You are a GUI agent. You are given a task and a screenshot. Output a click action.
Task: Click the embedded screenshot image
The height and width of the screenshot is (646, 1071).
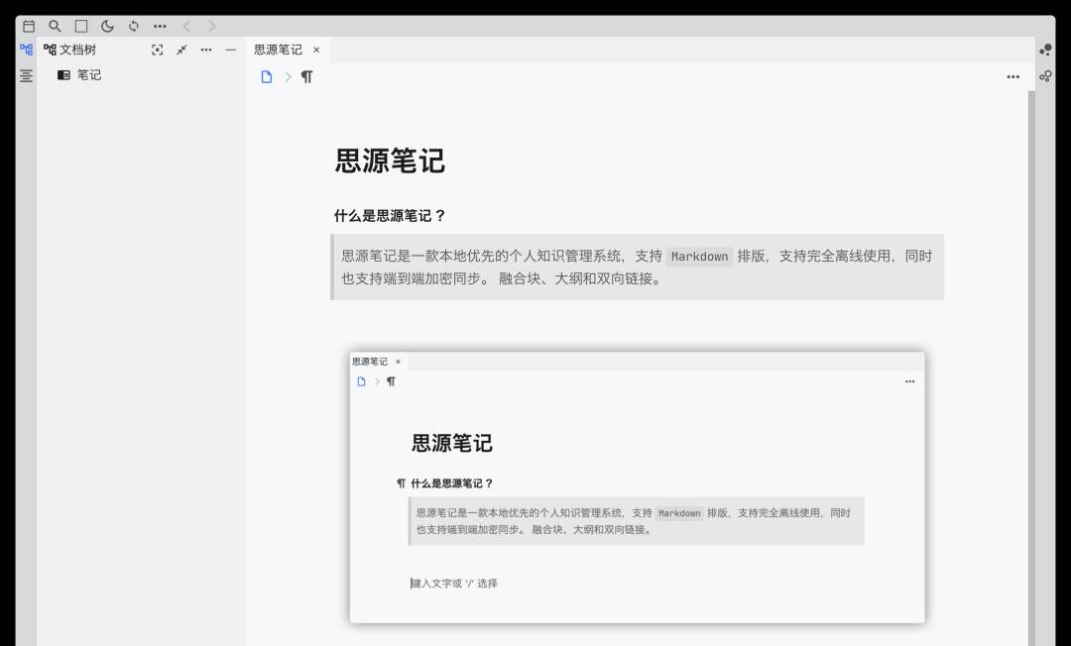(637, 487)
